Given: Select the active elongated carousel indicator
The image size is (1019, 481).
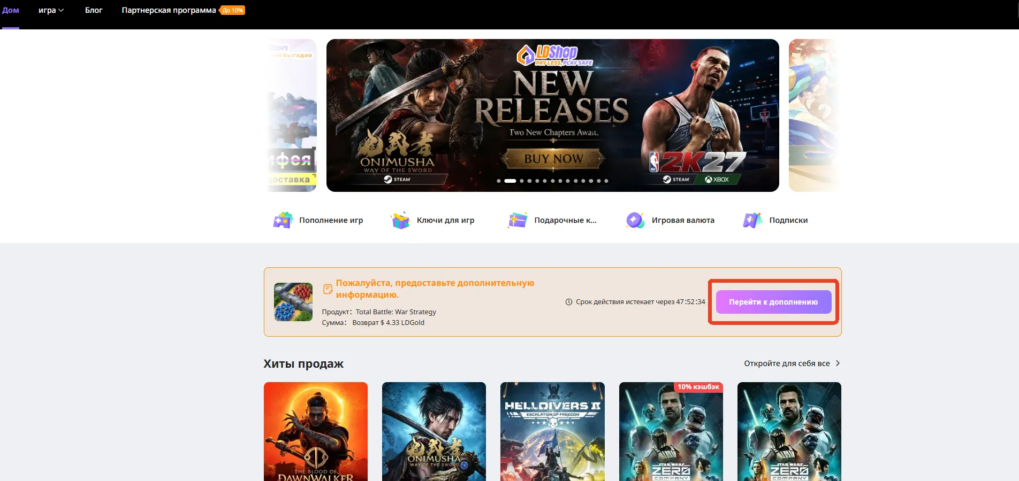Looking at the screenshot, I should 510,181.
